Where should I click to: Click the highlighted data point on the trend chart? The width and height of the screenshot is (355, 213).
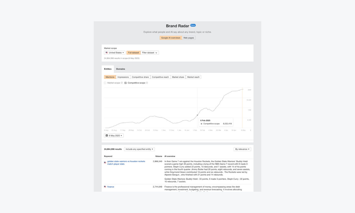point(197,115)
